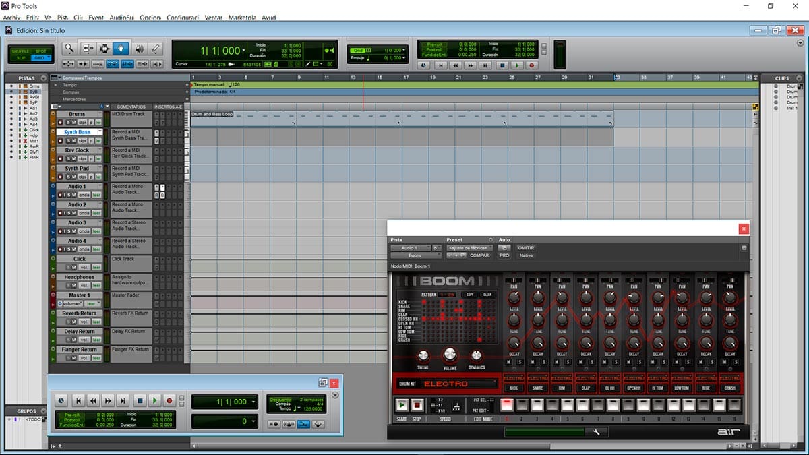Record-enable the Rev Glock track

tap(60, 158)
